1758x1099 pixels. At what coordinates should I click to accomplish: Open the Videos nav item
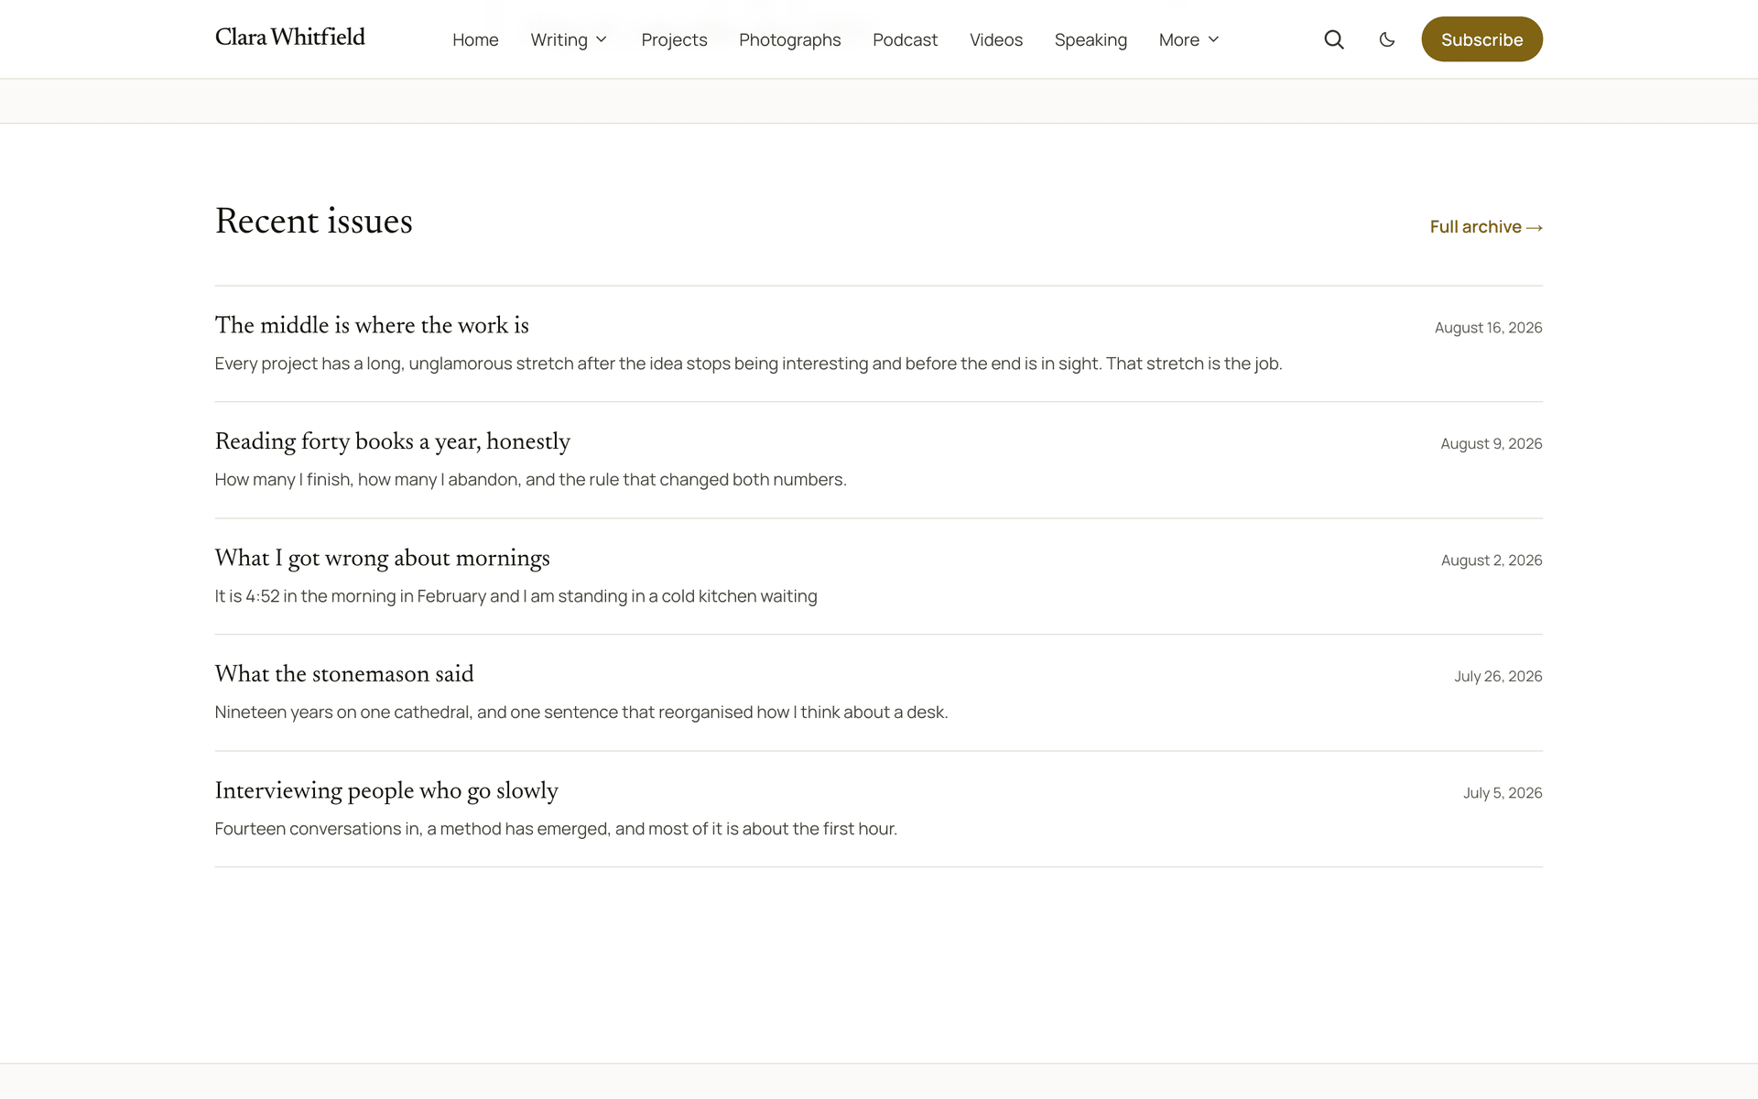coord(995,39)
